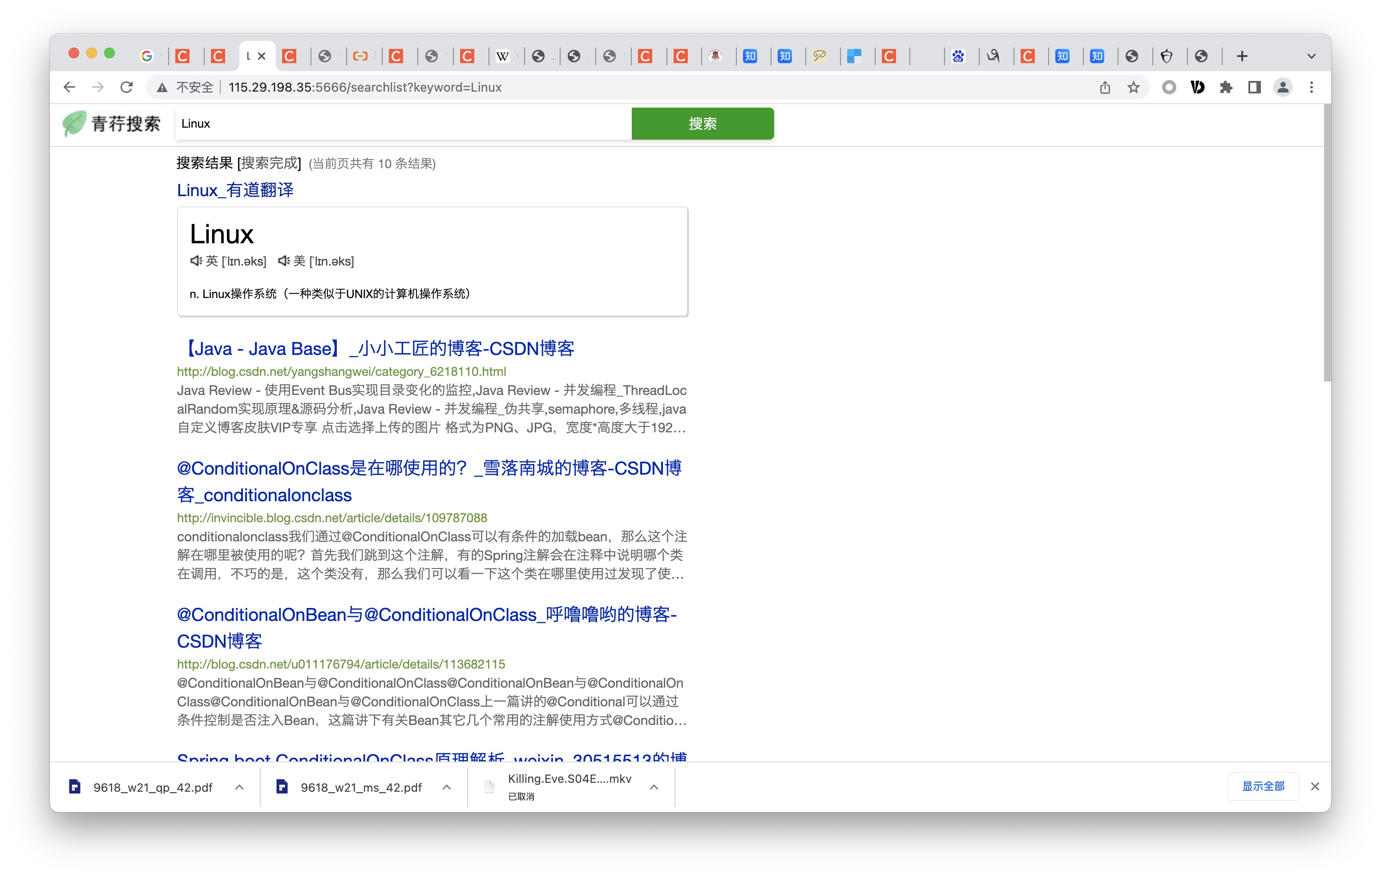Image resolution: width=1381 pixels, height=878 pixels.
Task: Click the browser reload page icon
Action: tap(127, 87)
